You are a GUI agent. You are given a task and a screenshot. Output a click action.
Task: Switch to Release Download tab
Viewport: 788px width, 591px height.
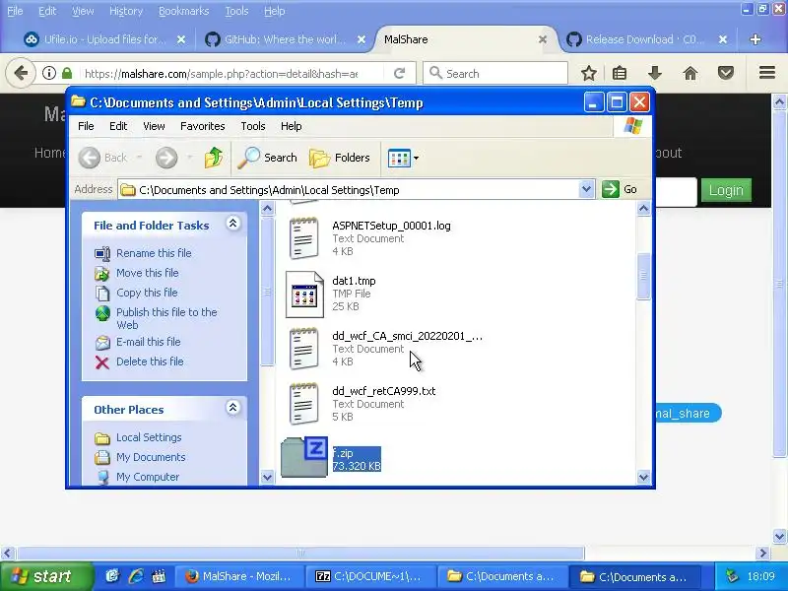click(646, 39)
